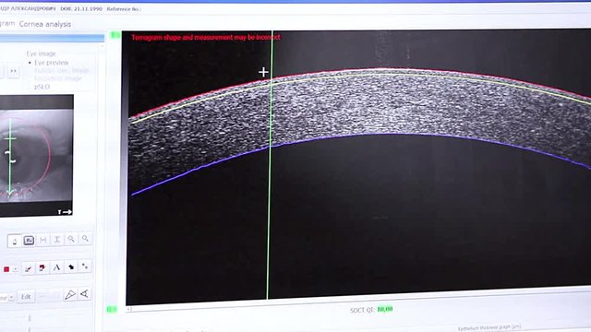Screen dimensions: 591x332
Task: Select the red fill annotation tool icon
Action: tap(42, 267)
